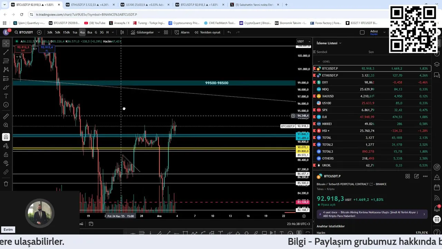This screenshot has width=442, height=249.
Task: Add symbol to compare with plus icon
Action: [39, 32]
